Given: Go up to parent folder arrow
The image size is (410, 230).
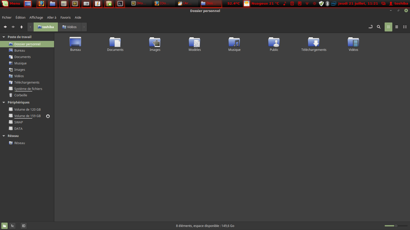Looking at the screenshot, I should point(22,27).
